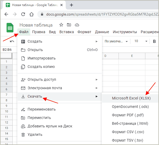Screen dimensions: 159x145
Task: Download as Формат PDF (.pdf)
Action: pos(130,115)
